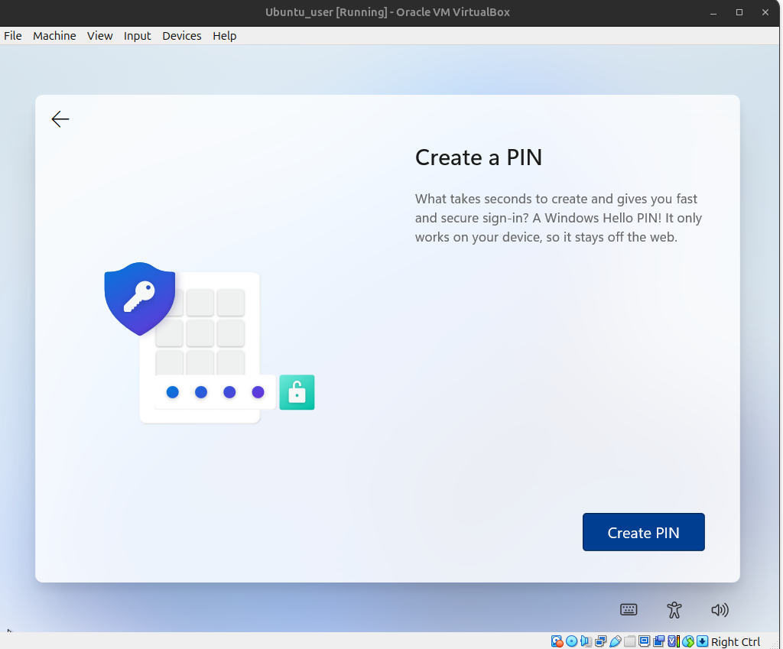This screenshot has height=649, width=783.
Task: Open the on-screen keyboard icon
Action: [629, 609]
